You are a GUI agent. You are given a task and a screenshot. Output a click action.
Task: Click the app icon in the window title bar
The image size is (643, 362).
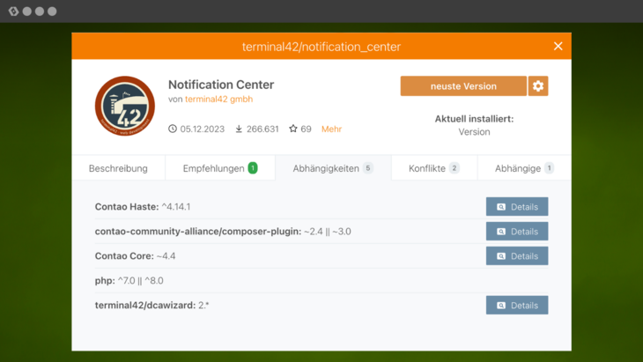tap(13, 11)
